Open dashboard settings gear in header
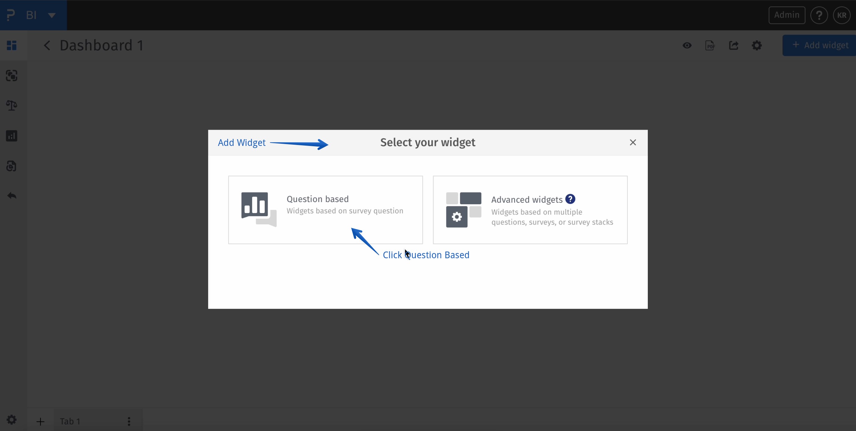Viewport: 856px width, 431px height. click(x=757, y=45)
